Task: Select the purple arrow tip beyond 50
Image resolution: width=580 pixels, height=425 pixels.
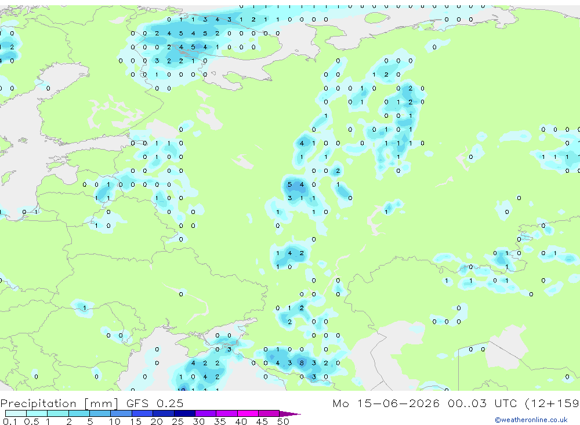Action: coord(290,414)
